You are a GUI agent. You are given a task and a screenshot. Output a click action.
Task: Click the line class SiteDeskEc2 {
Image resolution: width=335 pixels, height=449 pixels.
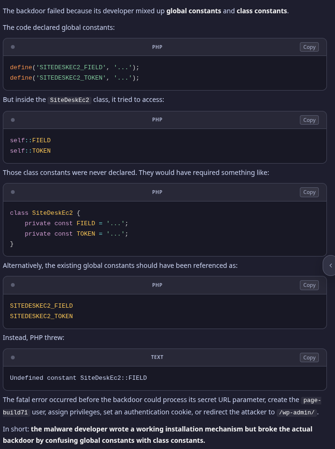pyautogui.click(x=45, y=213)
